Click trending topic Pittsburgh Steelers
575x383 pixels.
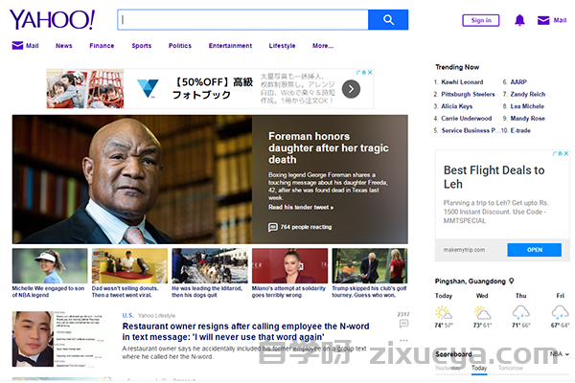click(x=468, y=94)
